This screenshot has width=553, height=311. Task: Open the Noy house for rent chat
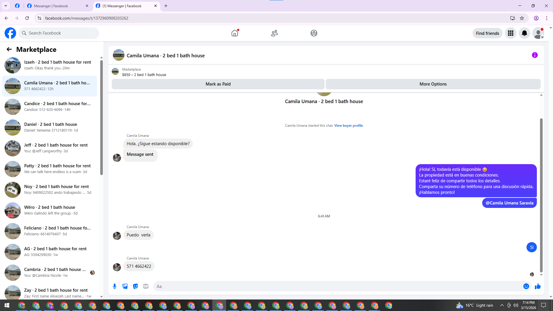coord(50,190)
